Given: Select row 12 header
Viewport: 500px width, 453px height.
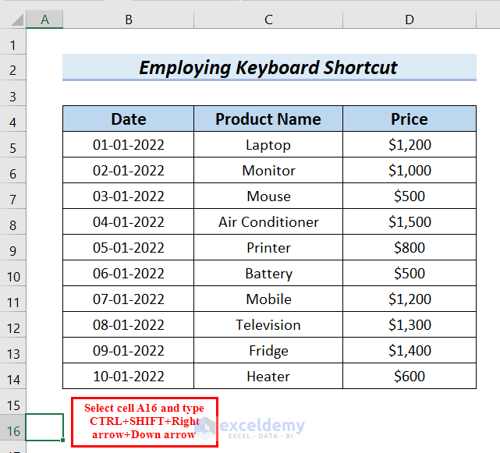Looking at the screenshot, I should (x=12, y=325).
